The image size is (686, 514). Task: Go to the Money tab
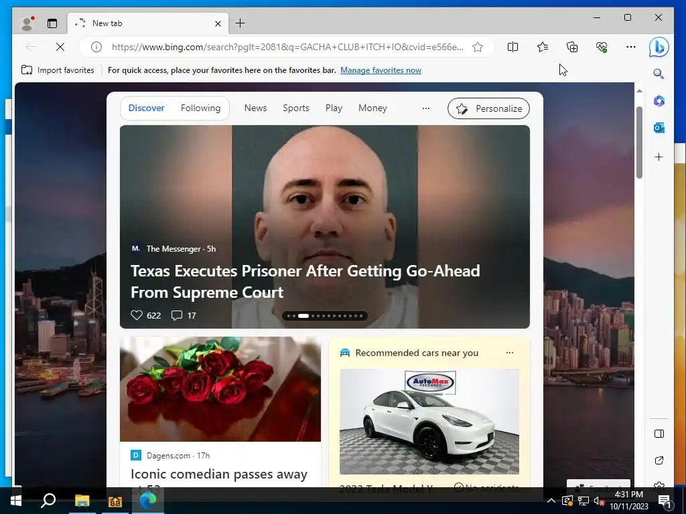click(x=372, y=108)
